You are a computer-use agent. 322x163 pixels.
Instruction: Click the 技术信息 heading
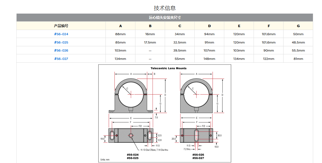click(165, 8)
